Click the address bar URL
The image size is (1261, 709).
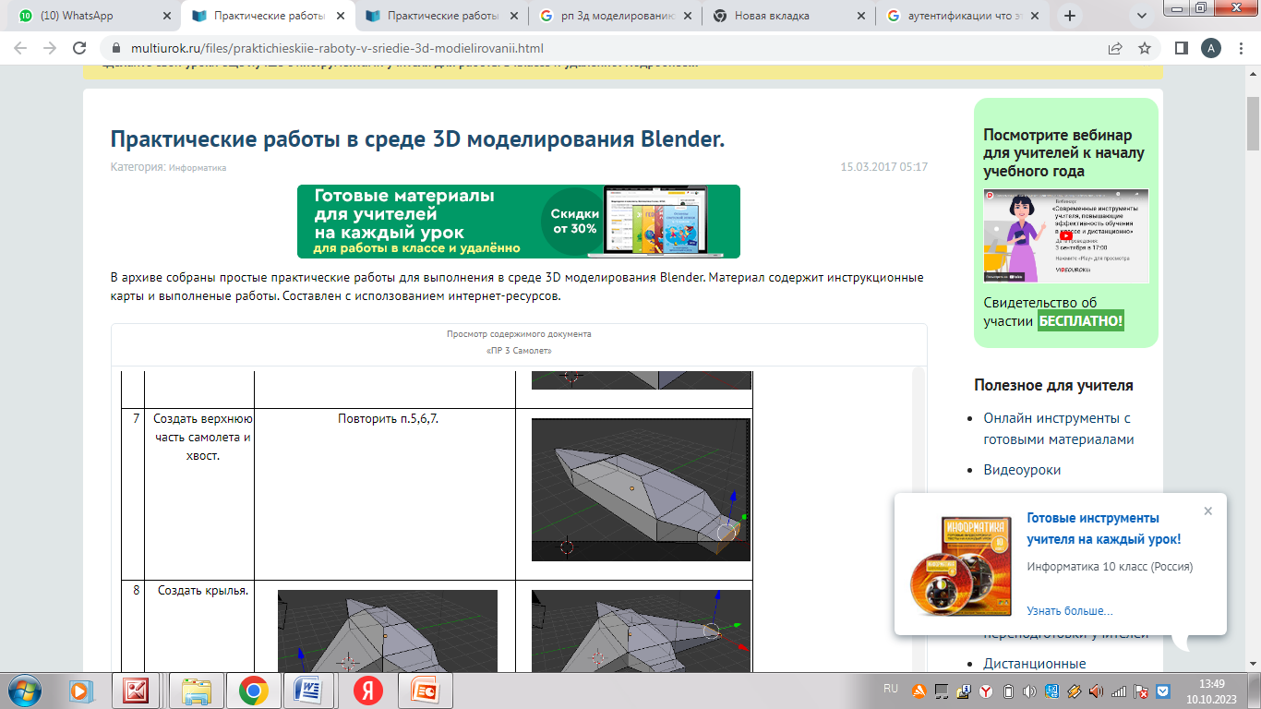pyautogui.click(x=336, y=48)
